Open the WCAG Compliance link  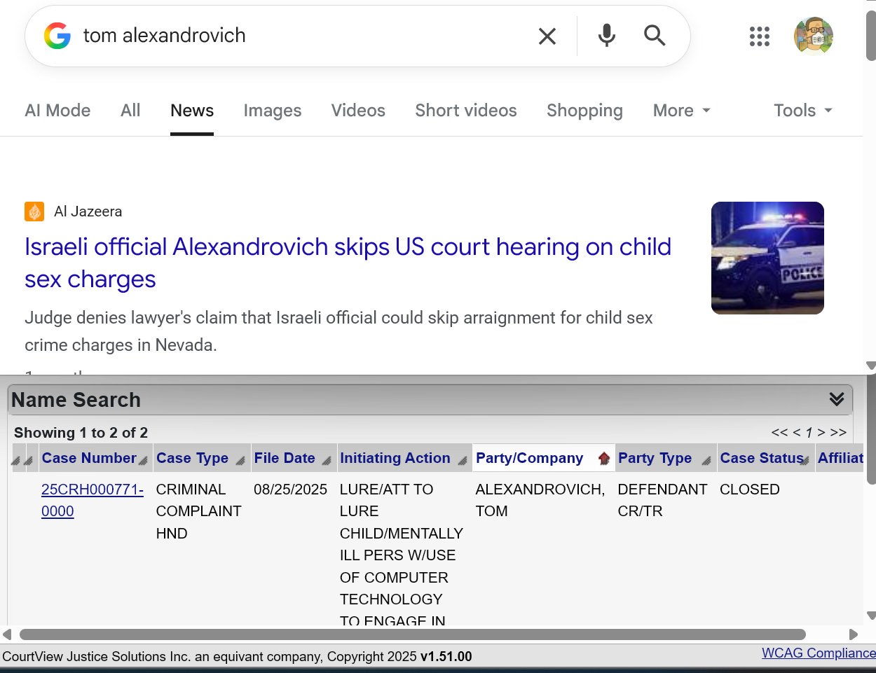819,653
